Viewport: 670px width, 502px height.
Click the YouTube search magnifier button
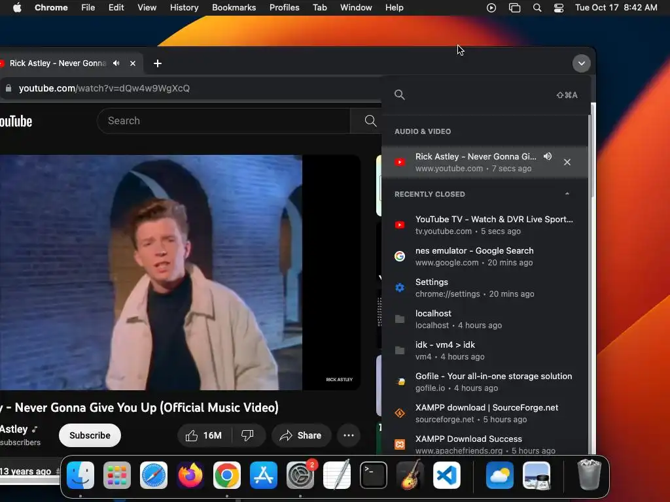(370, 121)
